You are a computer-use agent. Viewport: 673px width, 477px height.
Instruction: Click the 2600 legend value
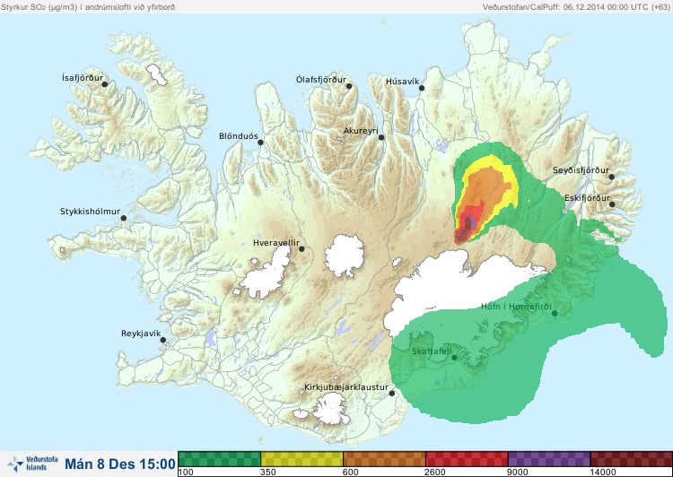[435, 473]
